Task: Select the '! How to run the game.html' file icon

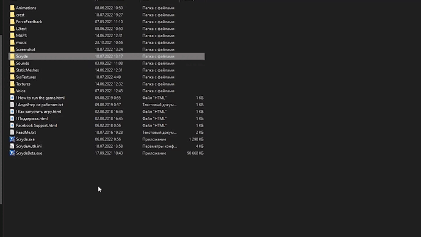Action: [x=12, y=98]
